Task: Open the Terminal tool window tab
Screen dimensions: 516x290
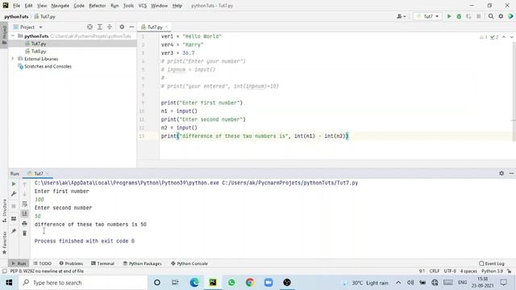Action: click(102, 263)
